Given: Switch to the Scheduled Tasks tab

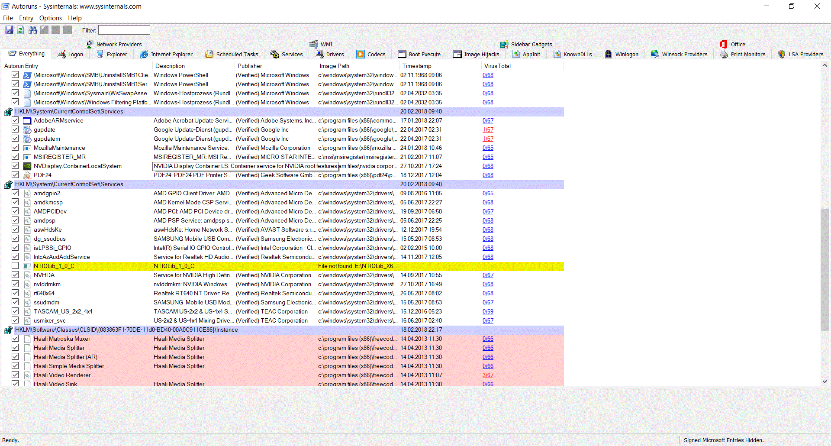Looking at the screenshot, I should click(232, 54).
